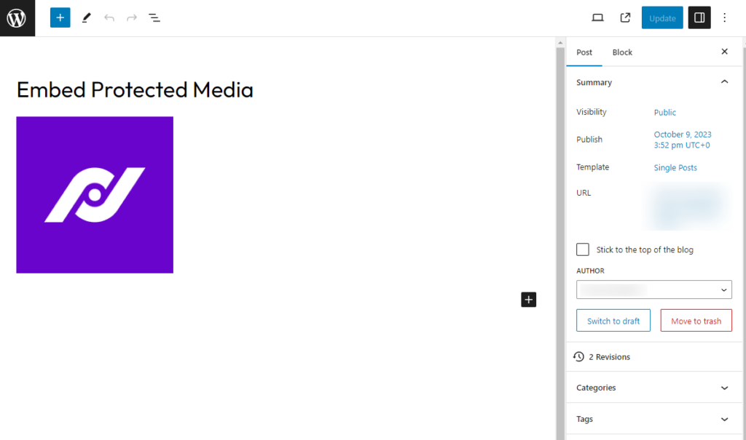This screenshot has height=440, width=746.
Task: Switch to the Block tab
Action: tap(622, 52)
